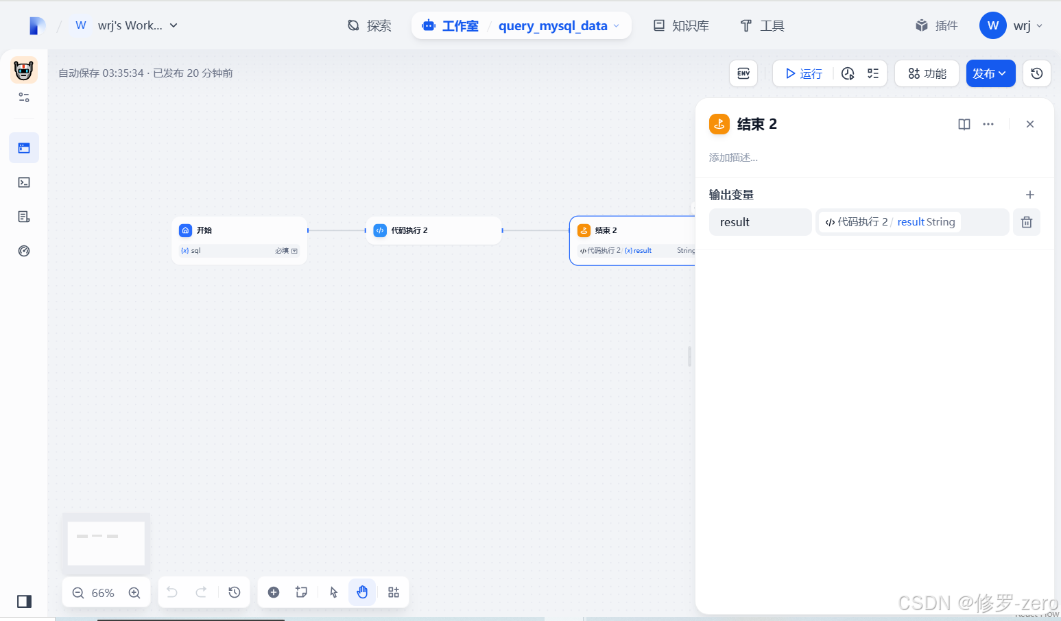Expand the 发布 dropdown button

pos(990,73)
